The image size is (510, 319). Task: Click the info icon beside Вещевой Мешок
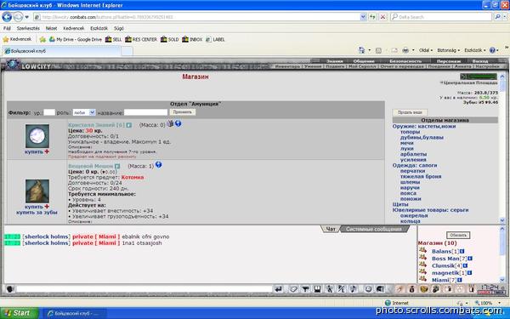(117, 167)
